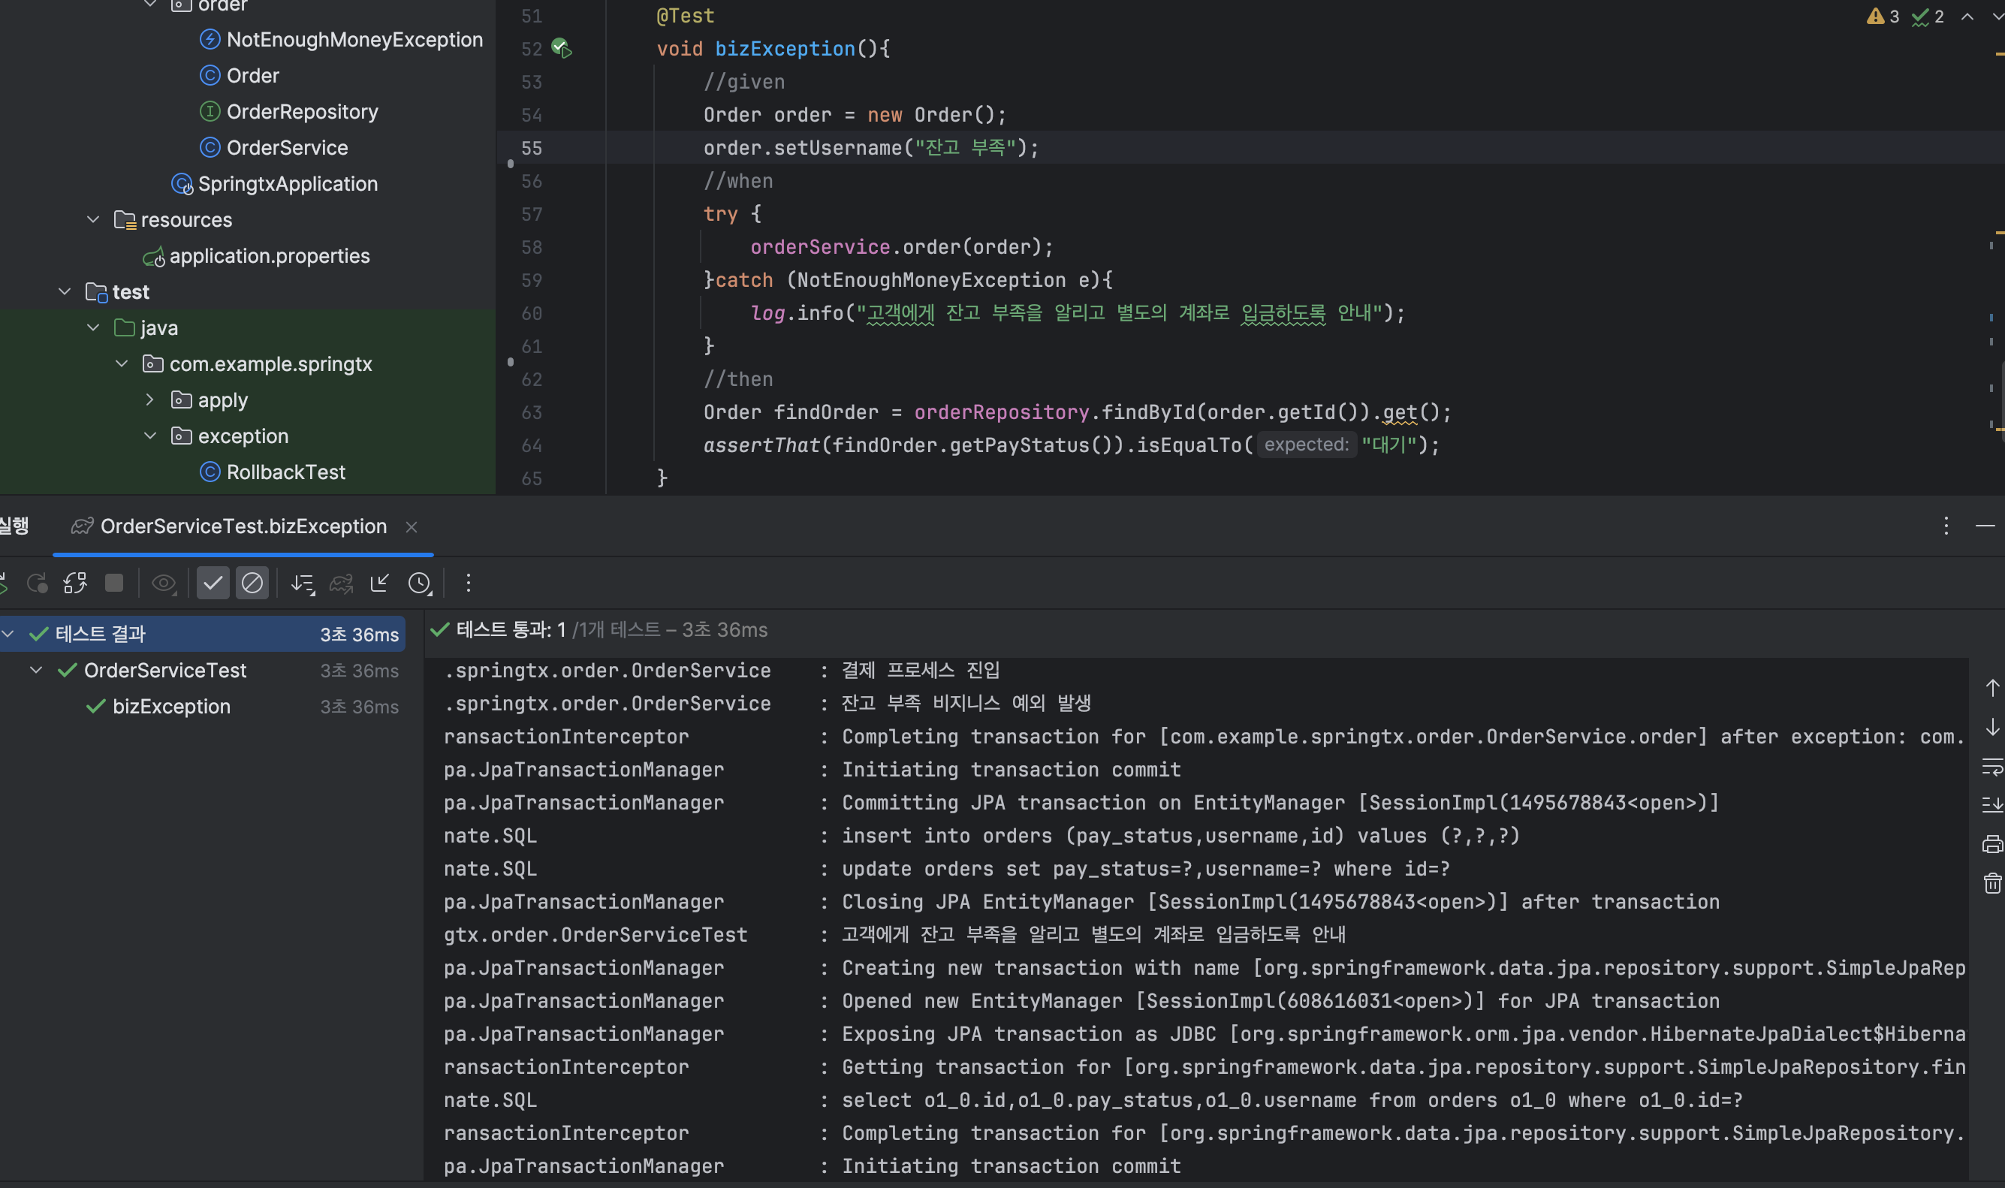
Task: Clear console with trash icon
Action: (1992, 883)
